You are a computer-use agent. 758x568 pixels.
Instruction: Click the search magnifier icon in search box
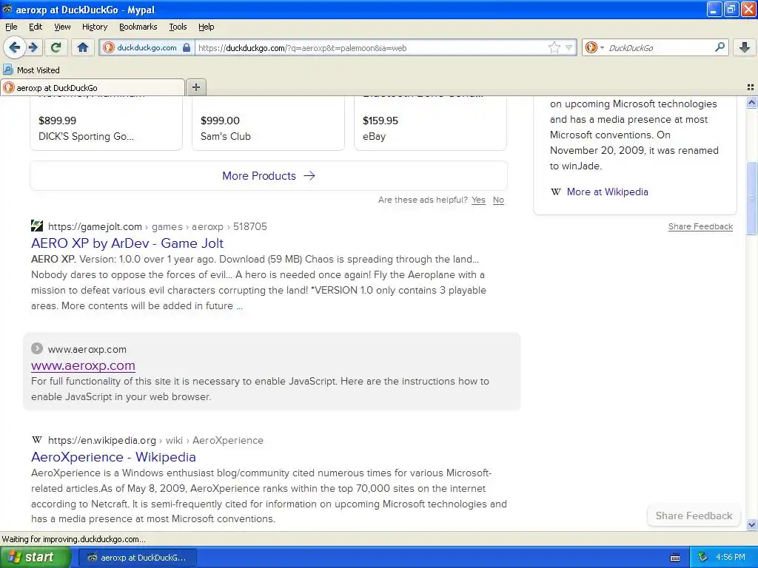[720, 47]
